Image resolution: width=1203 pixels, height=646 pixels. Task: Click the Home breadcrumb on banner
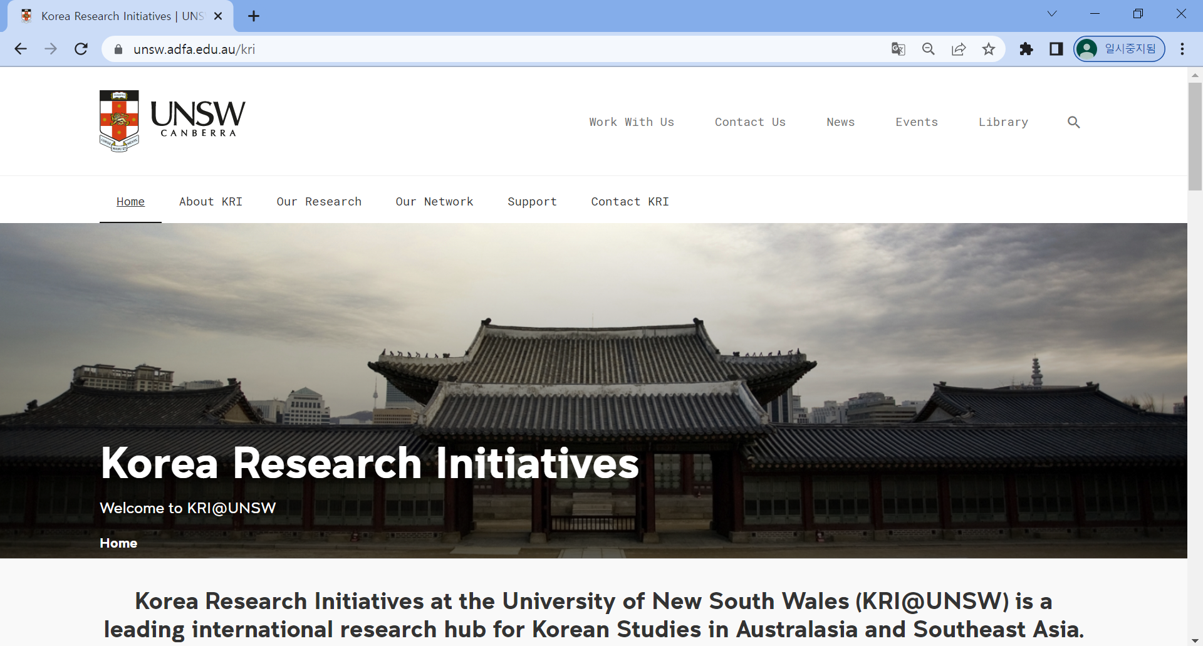tap(118, 543)
